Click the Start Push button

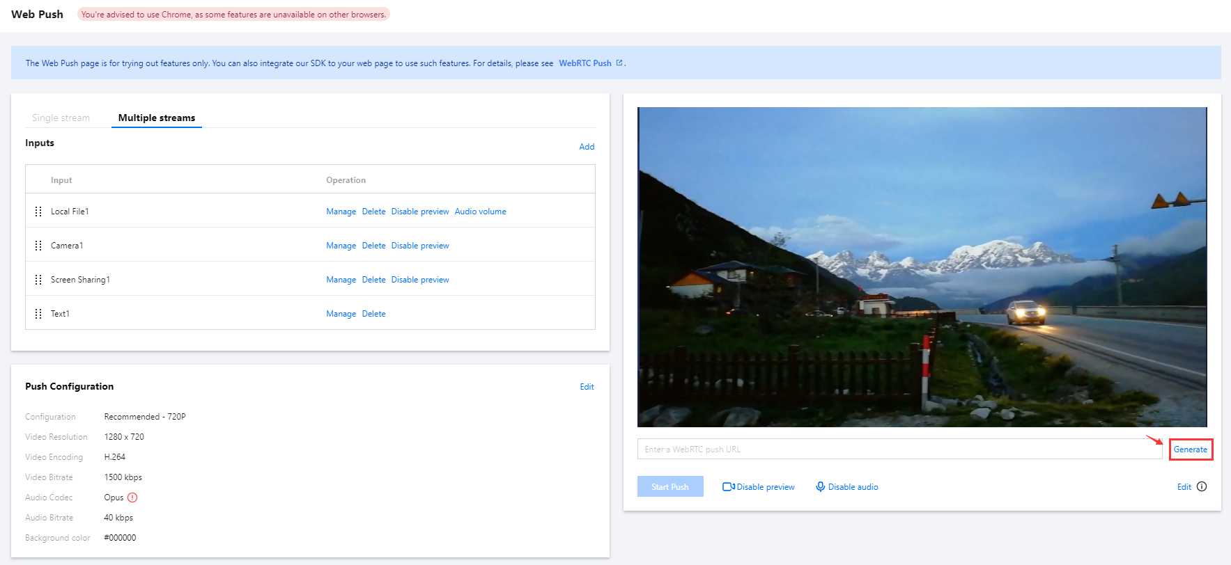point(670,486)
